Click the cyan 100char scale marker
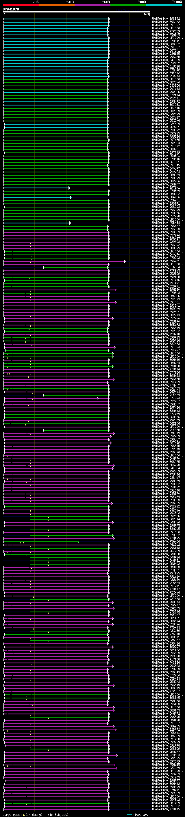 tap(129, 815)
